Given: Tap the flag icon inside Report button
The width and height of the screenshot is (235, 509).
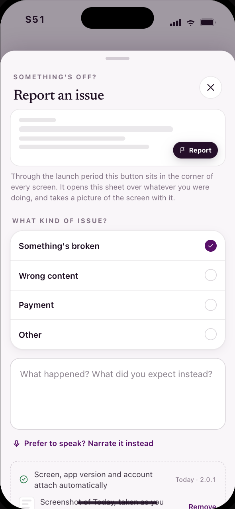Looking at the screenshot, I should (x=182, y=150).
